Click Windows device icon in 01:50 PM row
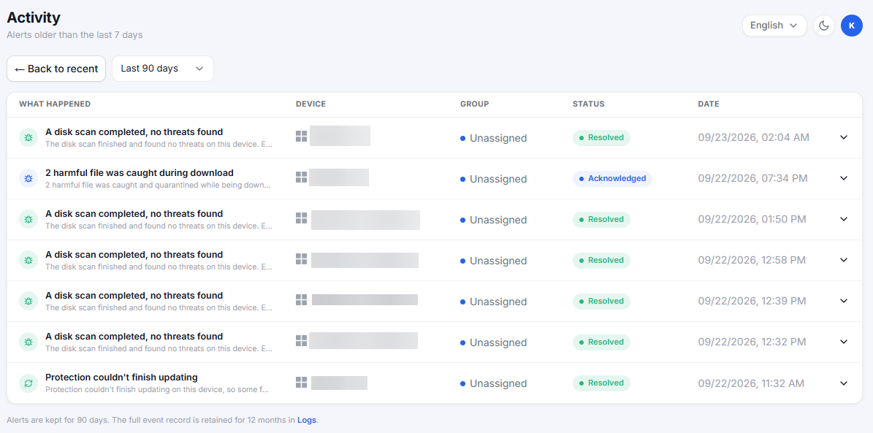This screenshot has height=433, width=873. [x=301, y=218]
